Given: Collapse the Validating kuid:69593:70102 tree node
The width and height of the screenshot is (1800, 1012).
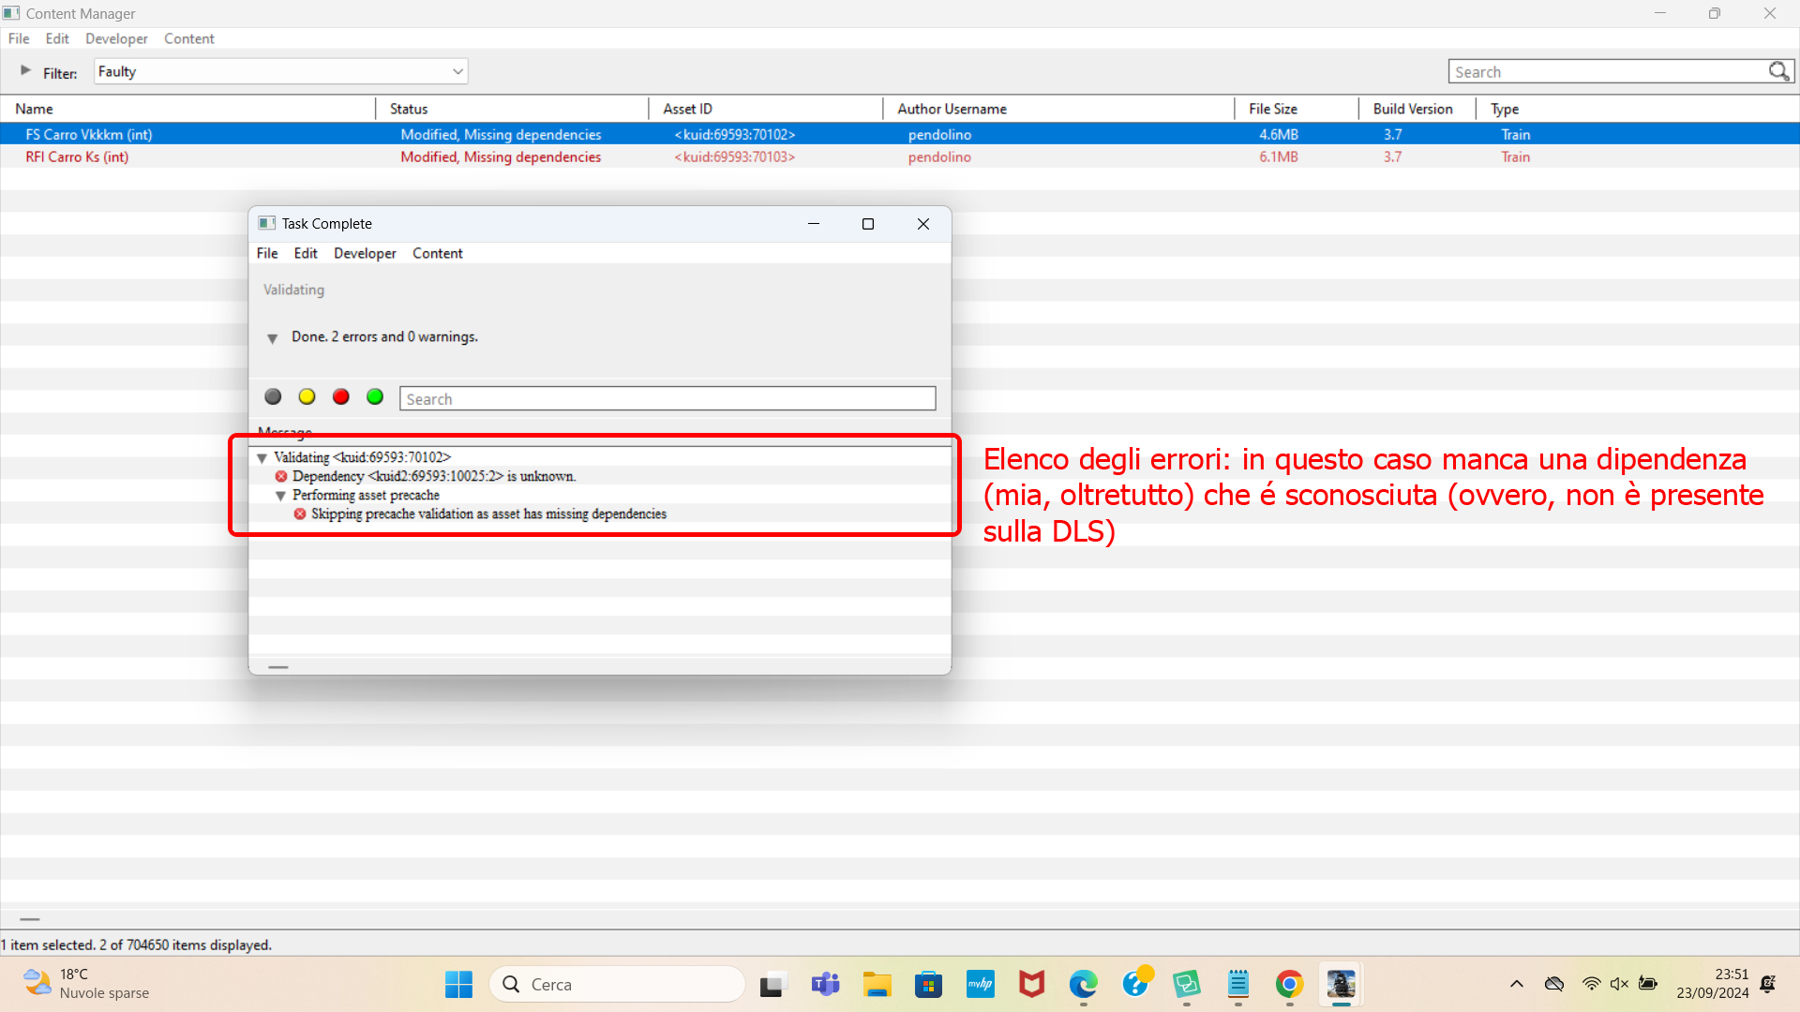Looking at the screenshot, I should 262,458.
